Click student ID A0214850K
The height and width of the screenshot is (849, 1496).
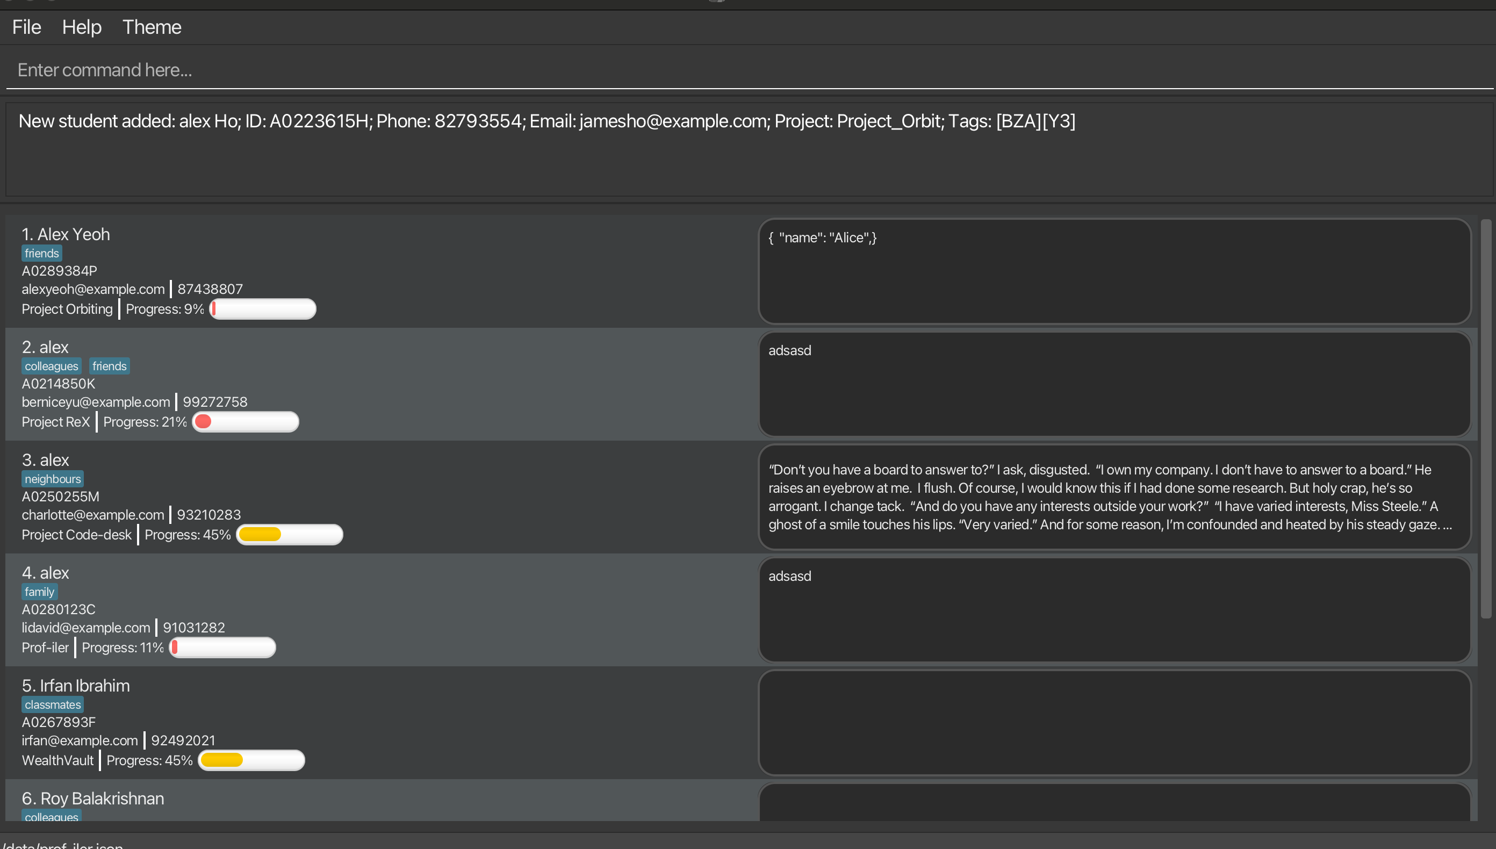click(58, 384)
